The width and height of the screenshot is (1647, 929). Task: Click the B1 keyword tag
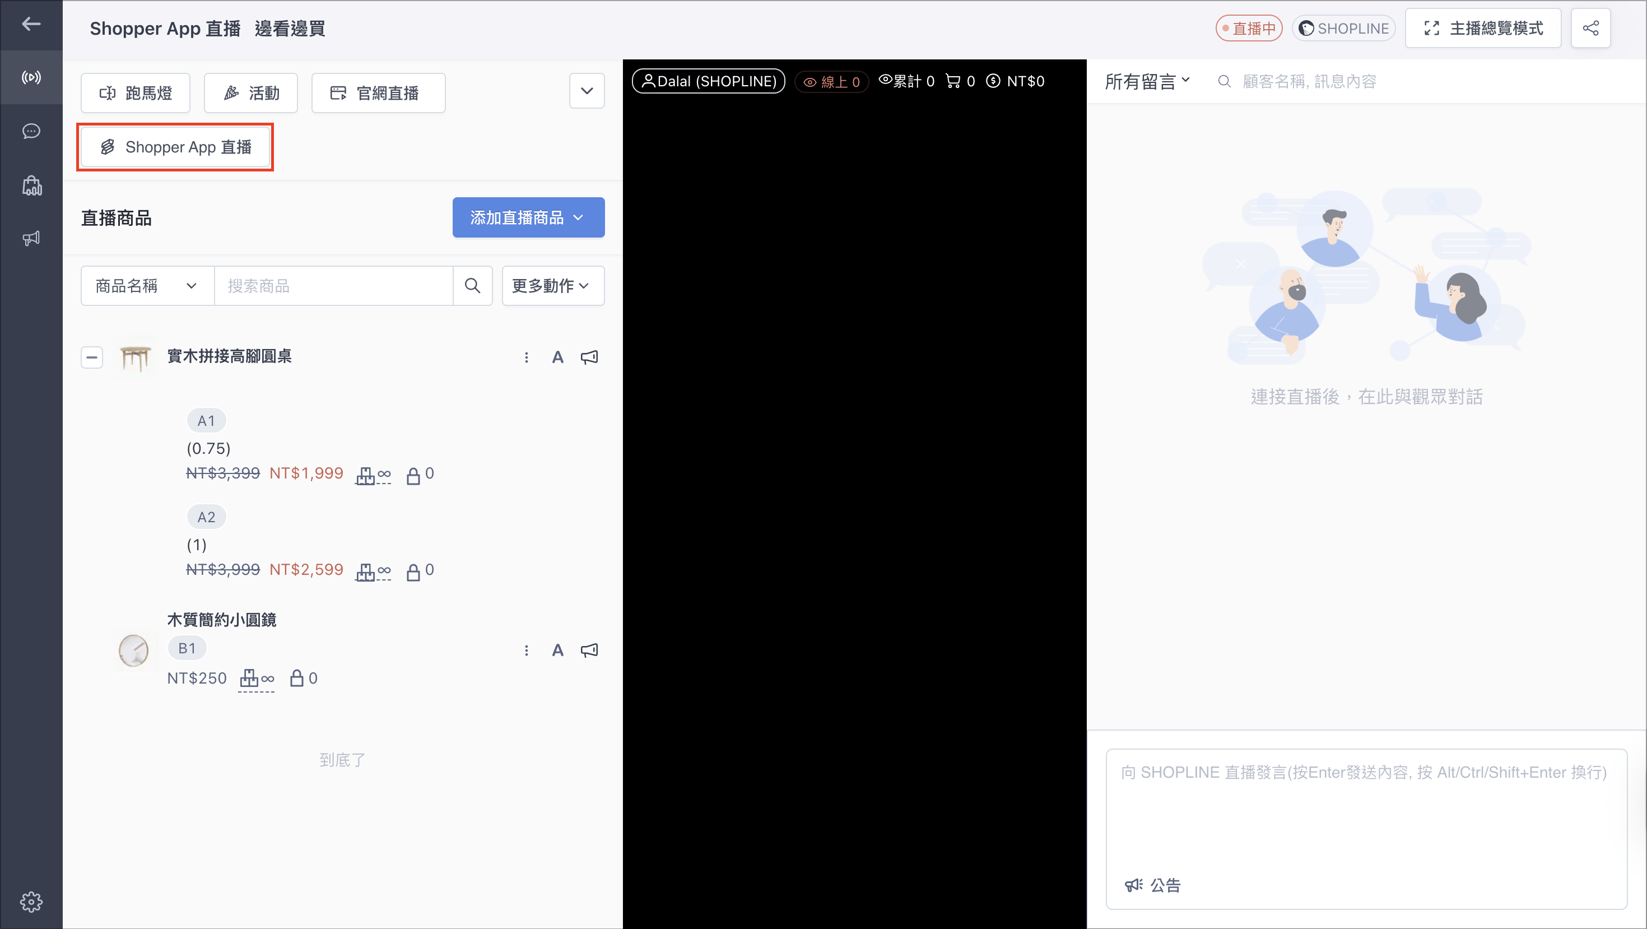(x=187, y=648)
